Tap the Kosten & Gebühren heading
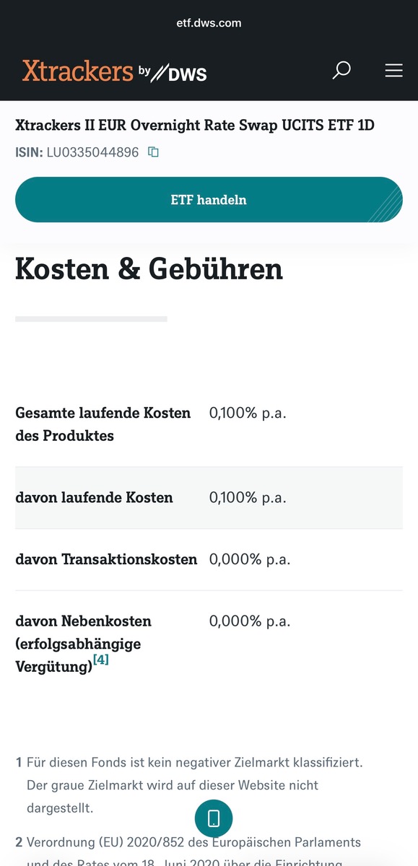418x866 pixels. (x=149, y=268)
